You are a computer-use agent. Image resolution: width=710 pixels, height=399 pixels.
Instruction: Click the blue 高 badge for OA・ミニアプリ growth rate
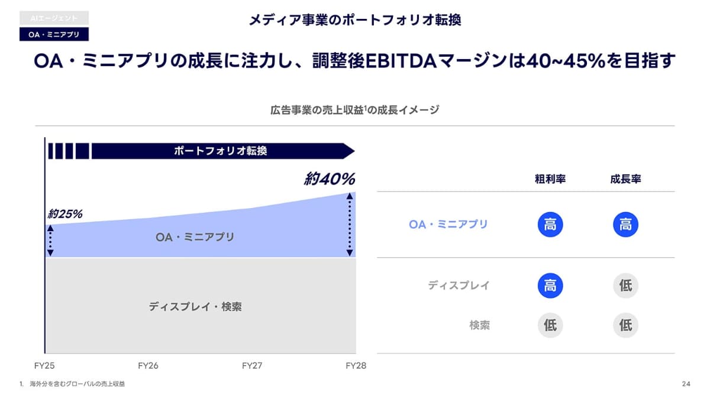(625, 225)
